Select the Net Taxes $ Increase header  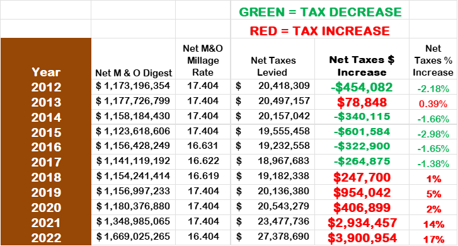(362, 66)
